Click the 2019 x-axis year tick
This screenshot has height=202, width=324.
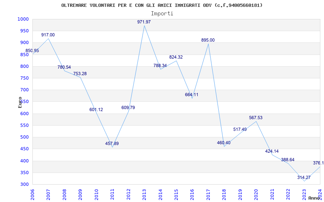pyautogui.click(x=240, y=194)
